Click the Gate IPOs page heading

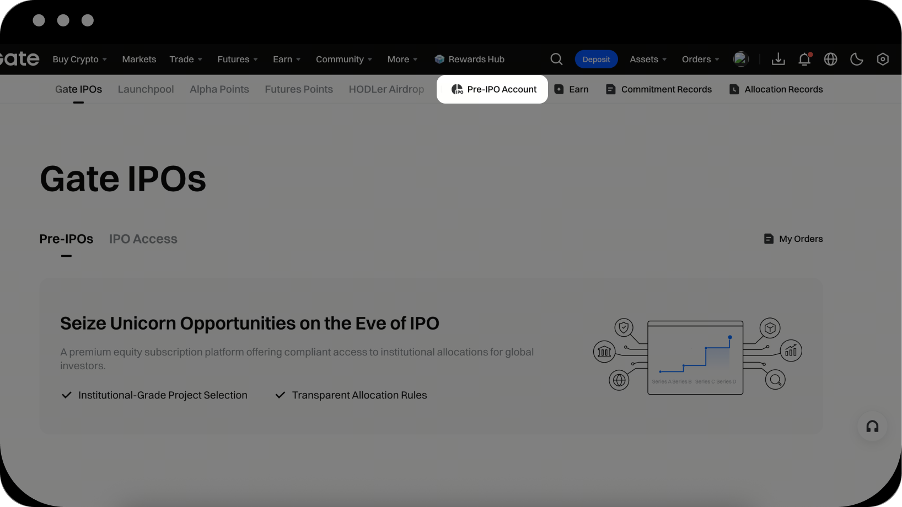point(123,179)
